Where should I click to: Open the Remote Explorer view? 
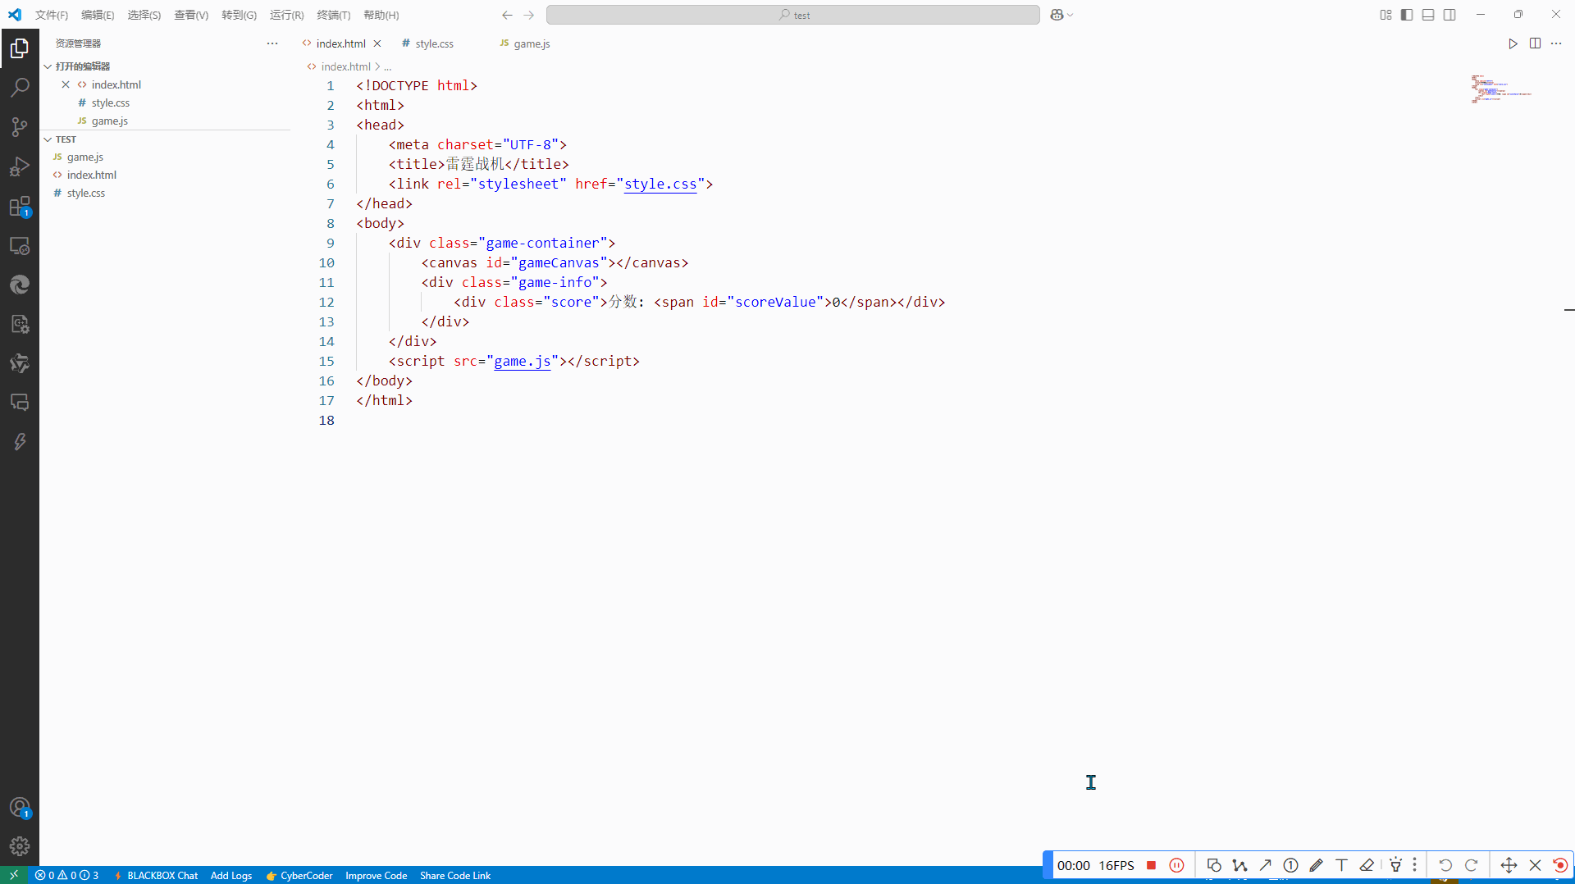pyautogui.click(x=20, y=246)
